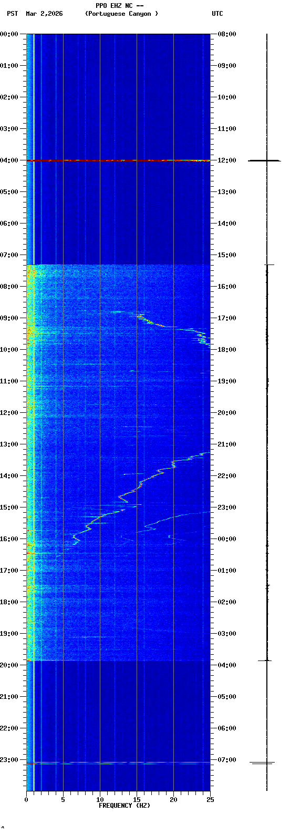Screen dimensions: 290x833
Task: Click the 17:00 UTC time label
Action: click(x=226, y=318)
